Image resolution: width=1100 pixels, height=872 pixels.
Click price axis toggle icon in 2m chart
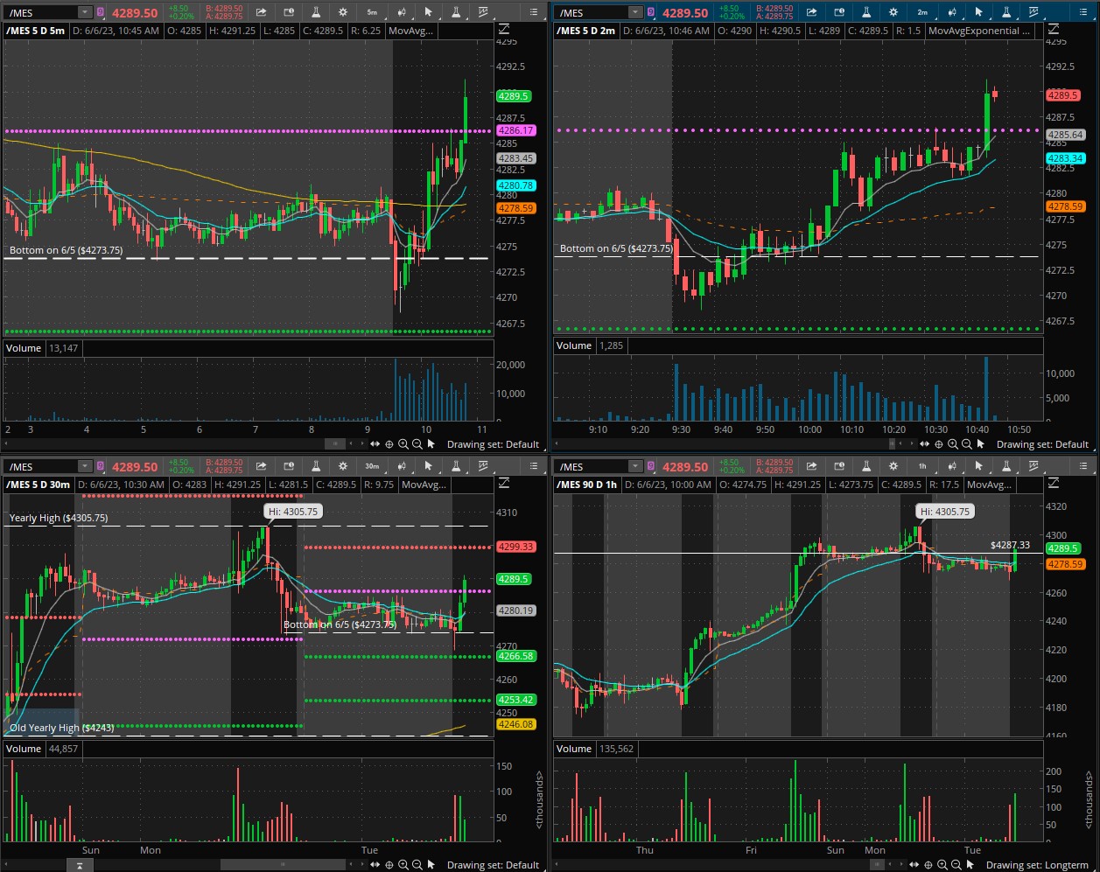pyautogui.click(x=1055, y=31)
